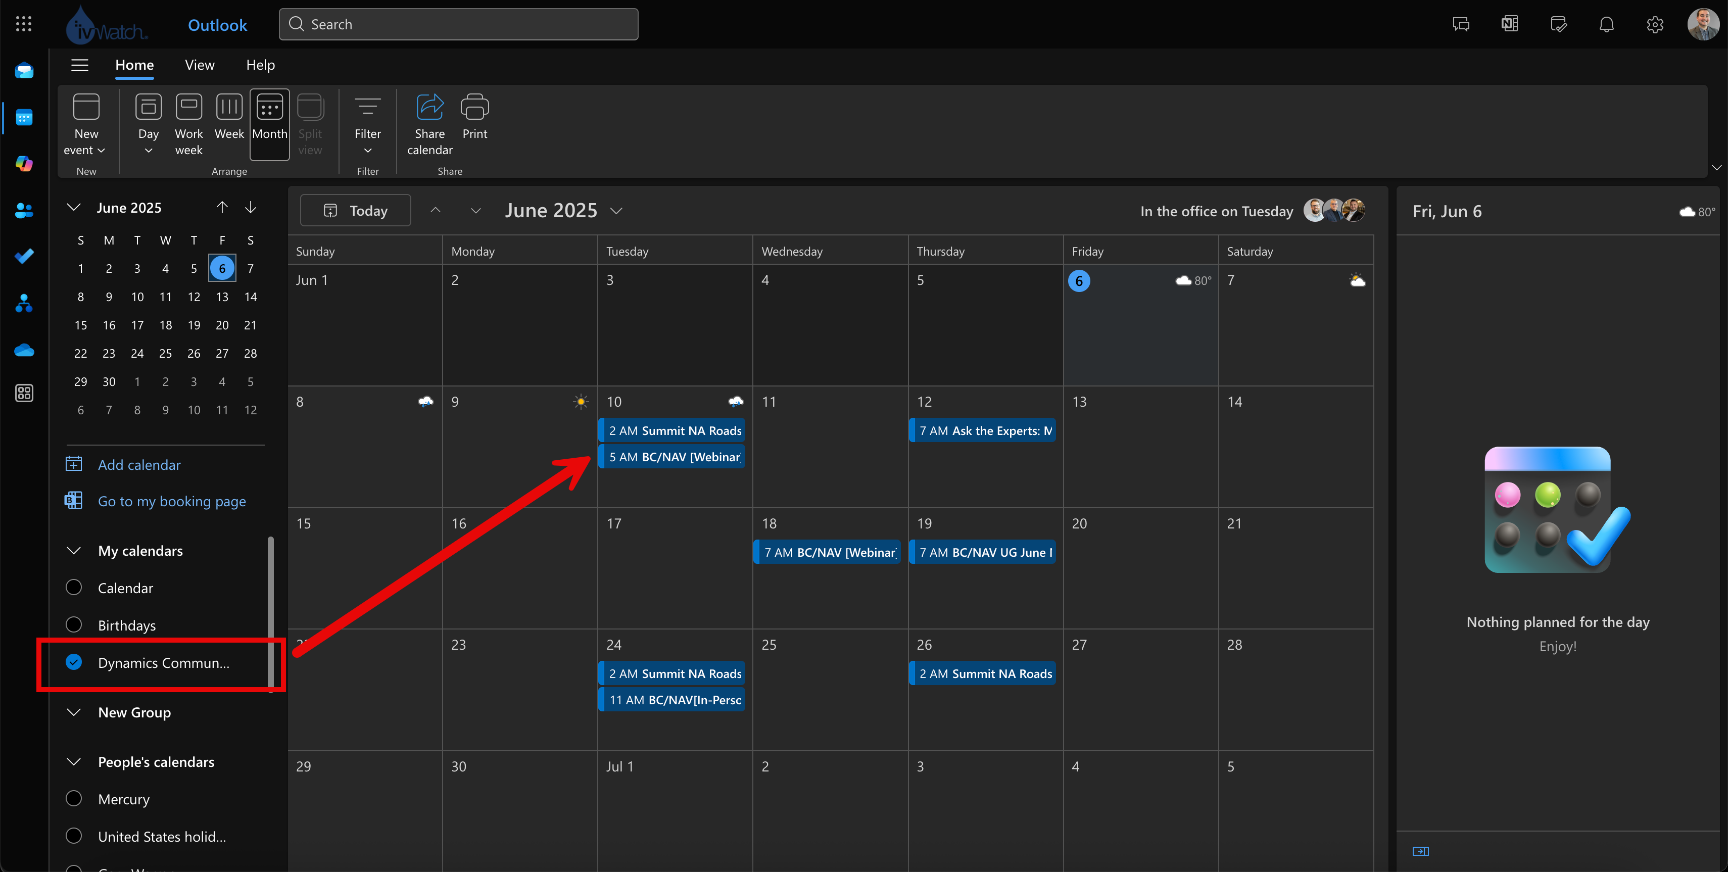The height and width of the screenshot is (872, 1728).
Task: Open OneDrive cloud icon in sidebar
Action: [x=24, y=350]
